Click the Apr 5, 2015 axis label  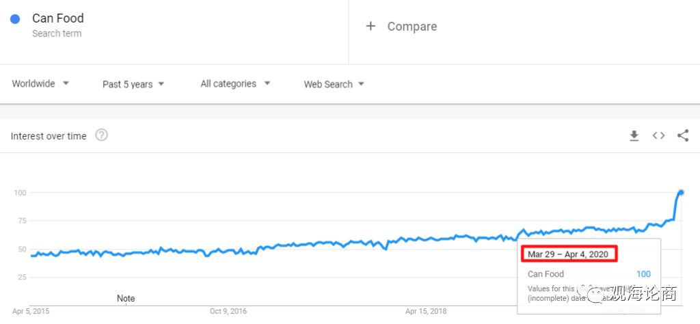click(31, 311)
